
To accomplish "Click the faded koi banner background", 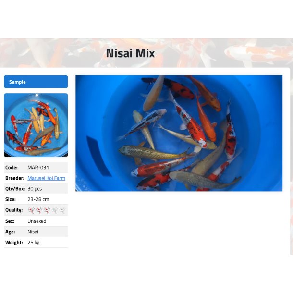I will click(224, 53).
